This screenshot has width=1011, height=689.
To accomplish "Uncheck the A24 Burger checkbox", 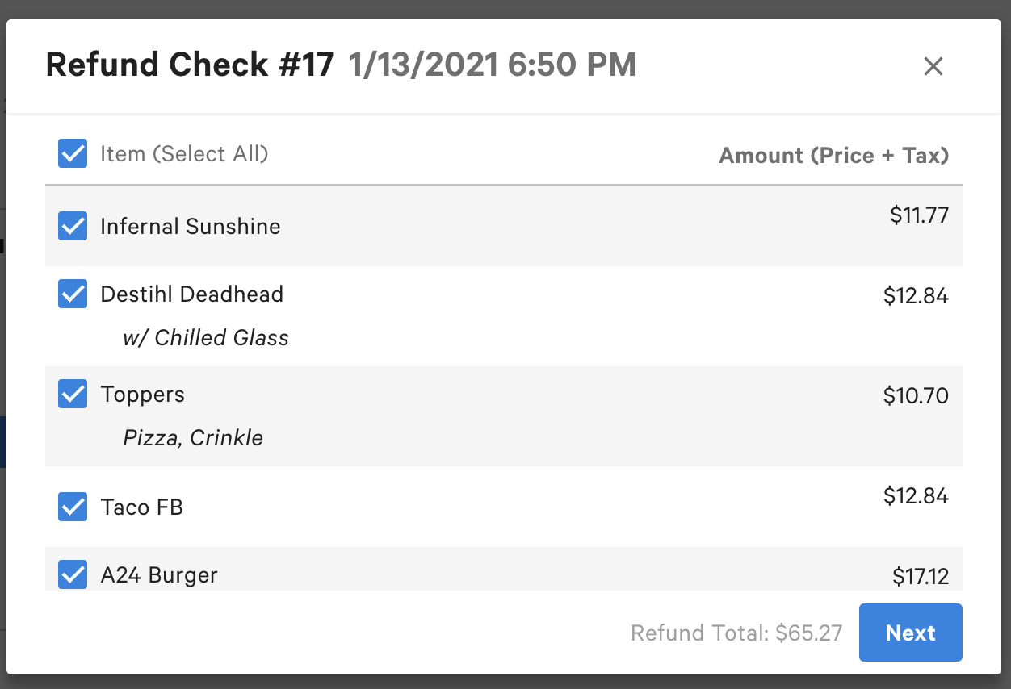I will click(x=73, y=574).
